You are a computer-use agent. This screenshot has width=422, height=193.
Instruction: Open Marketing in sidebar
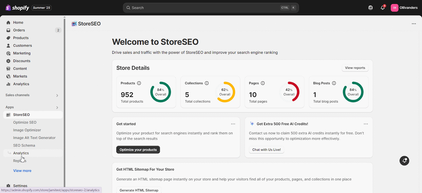(x=33, y=53)
